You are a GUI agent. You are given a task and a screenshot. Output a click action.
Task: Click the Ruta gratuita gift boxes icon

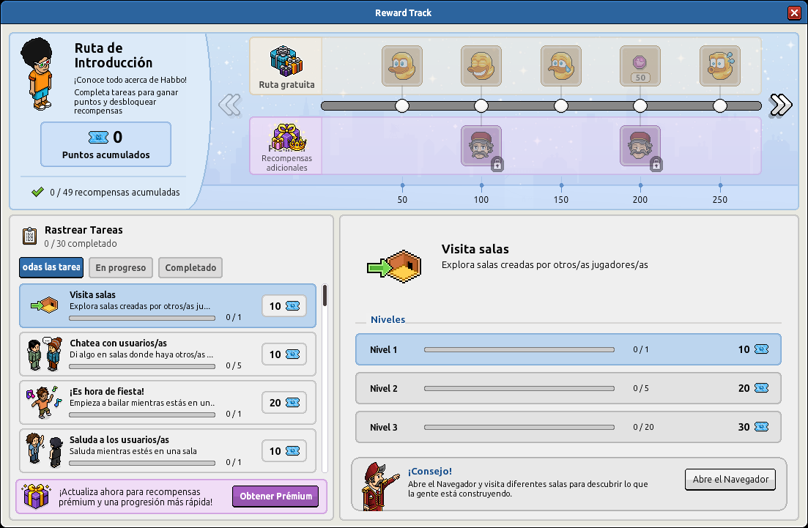point(286,62)
